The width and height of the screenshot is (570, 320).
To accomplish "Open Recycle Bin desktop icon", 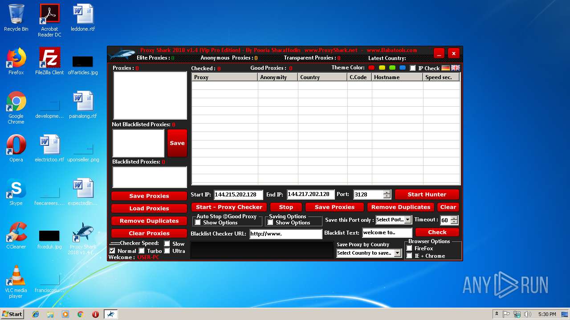I will (x=16, y=18).
